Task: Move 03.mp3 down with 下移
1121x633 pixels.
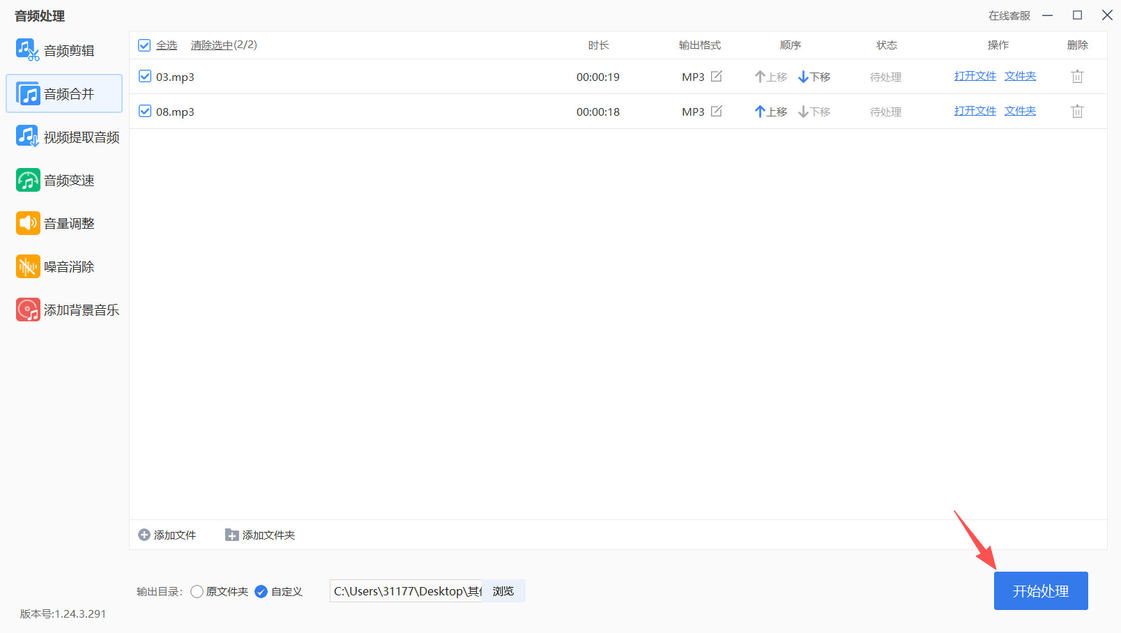Action: pyautogui.click(x=814, y=77)
